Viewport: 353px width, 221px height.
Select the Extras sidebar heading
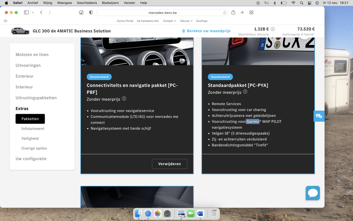point(22,109)
